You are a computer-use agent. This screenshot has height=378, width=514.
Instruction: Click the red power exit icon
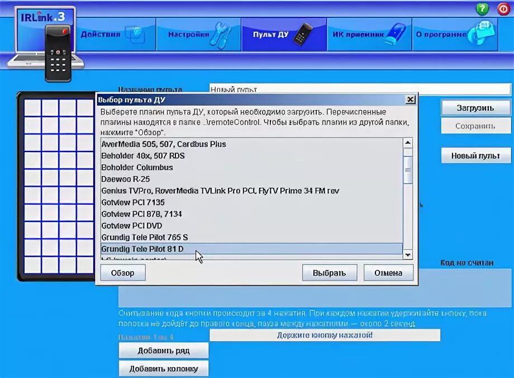[503, 9]
